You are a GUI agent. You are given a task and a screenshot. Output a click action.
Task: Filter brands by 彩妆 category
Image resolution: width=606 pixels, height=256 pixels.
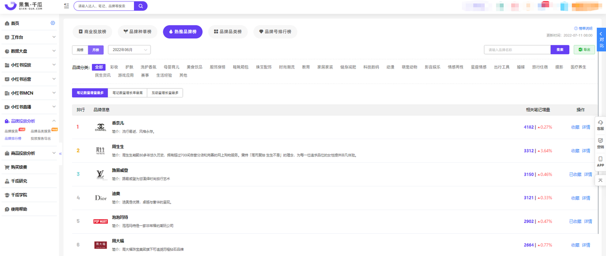click(114, 67)
